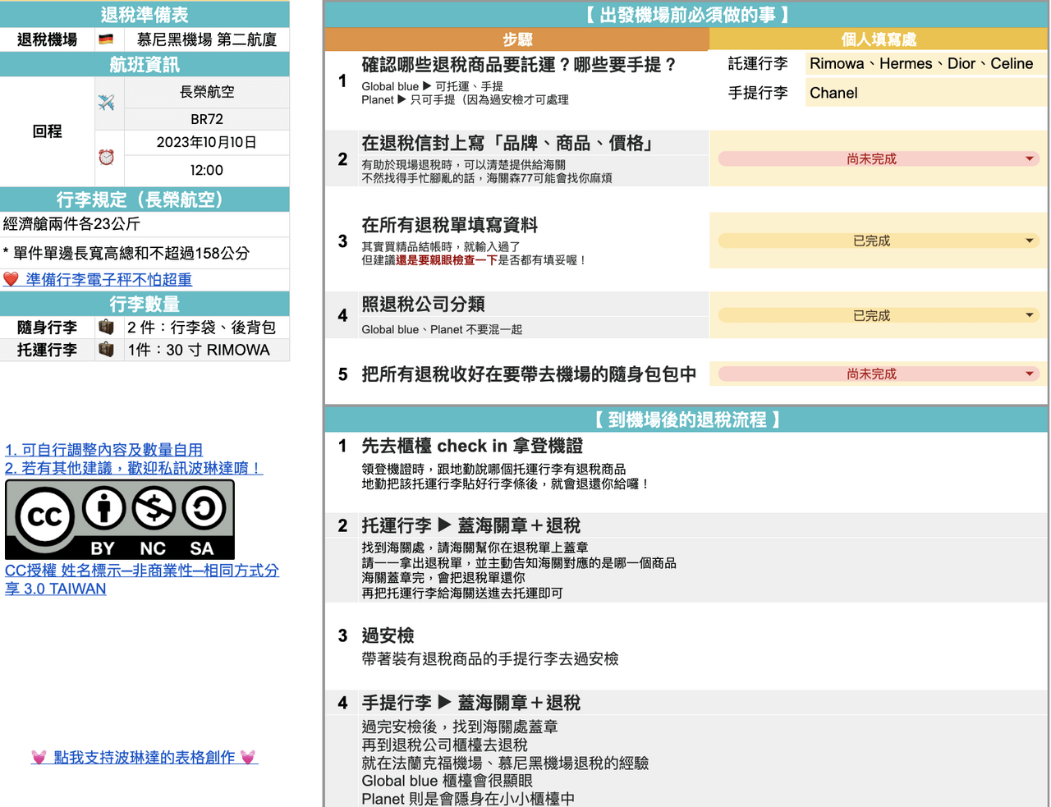
Task: Click the 退稅機場 label cell
Action: pyautogui.click(x=48, y=39)
